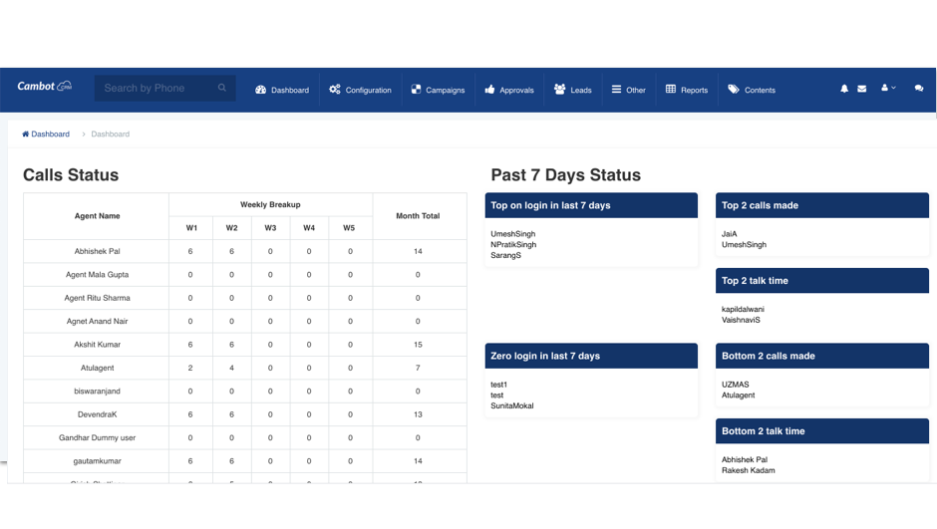Click into Search by Phone field
This screenshot has width=937, height=529.
point(155,88)
